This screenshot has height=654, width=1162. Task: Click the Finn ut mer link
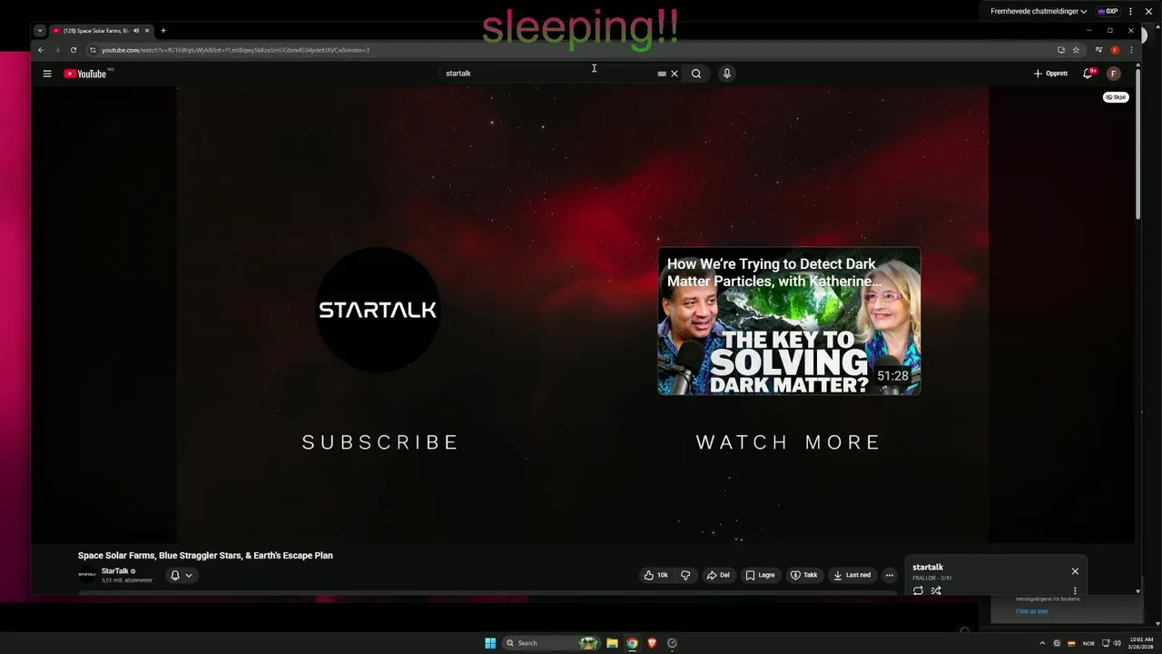click(x=1032, y=611)
